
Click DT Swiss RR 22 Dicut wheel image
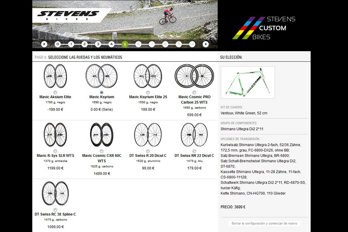pos(194,135)
